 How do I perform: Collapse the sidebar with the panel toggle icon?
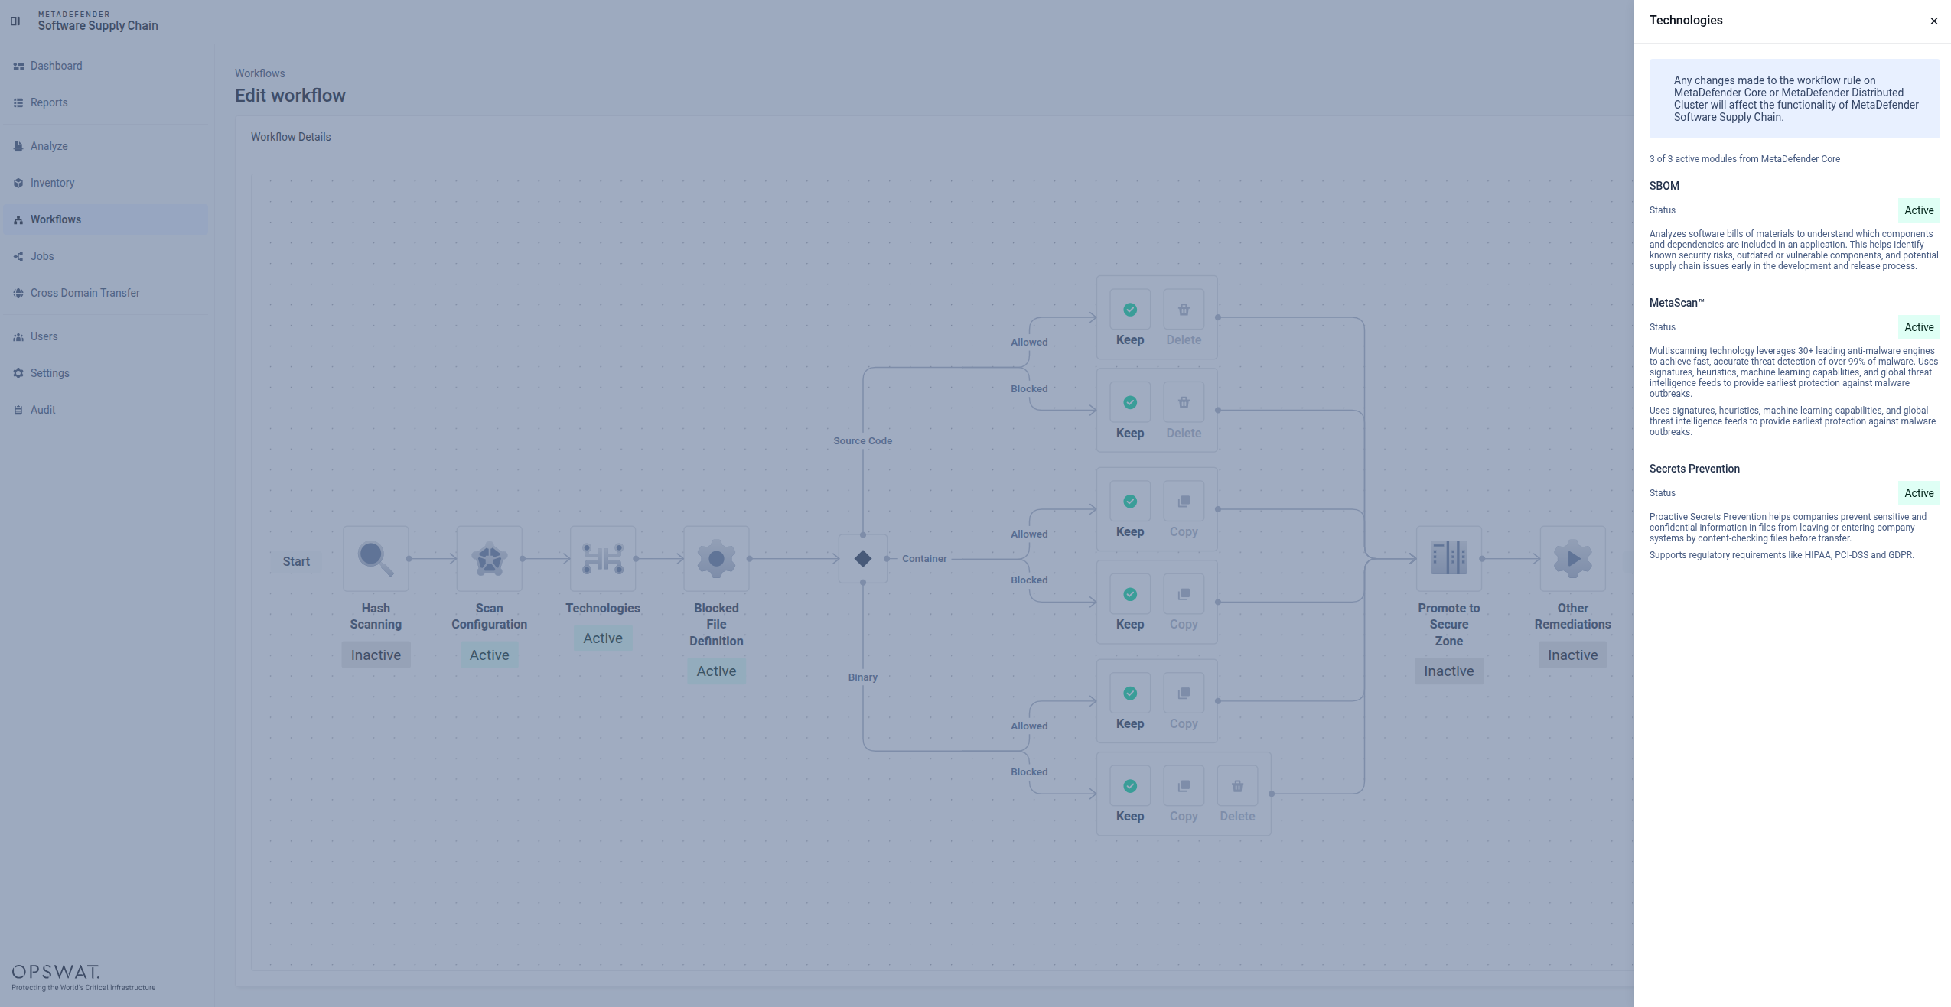pyautogui.click(x=15, y=21)
